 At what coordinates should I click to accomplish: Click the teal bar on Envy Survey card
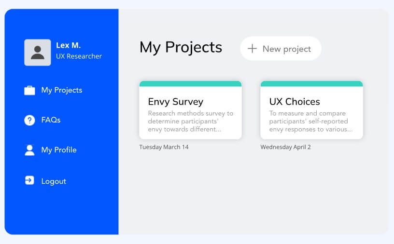click(190, 83)
